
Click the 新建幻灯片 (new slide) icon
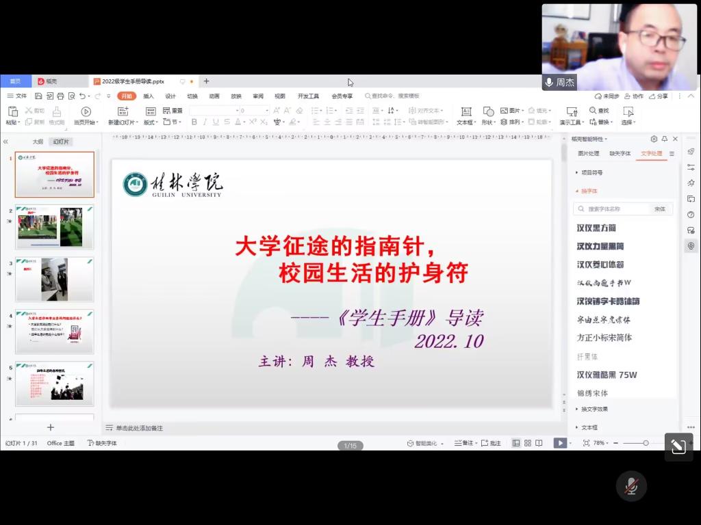[x=123, y=111]
